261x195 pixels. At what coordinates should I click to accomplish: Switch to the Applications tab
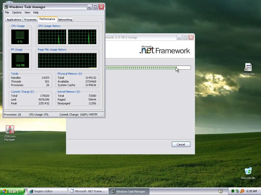pyautogui.click(x=14, y=20)
